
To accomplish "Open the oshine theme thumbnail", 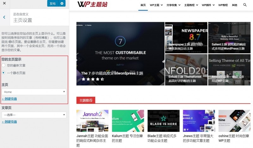I will point(234,121).
